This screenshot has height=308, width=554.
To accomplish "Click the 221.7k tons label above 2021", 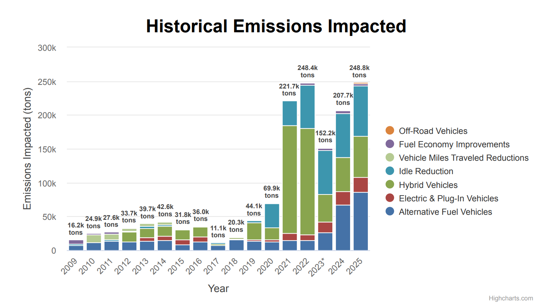I will tap(289, 90).
